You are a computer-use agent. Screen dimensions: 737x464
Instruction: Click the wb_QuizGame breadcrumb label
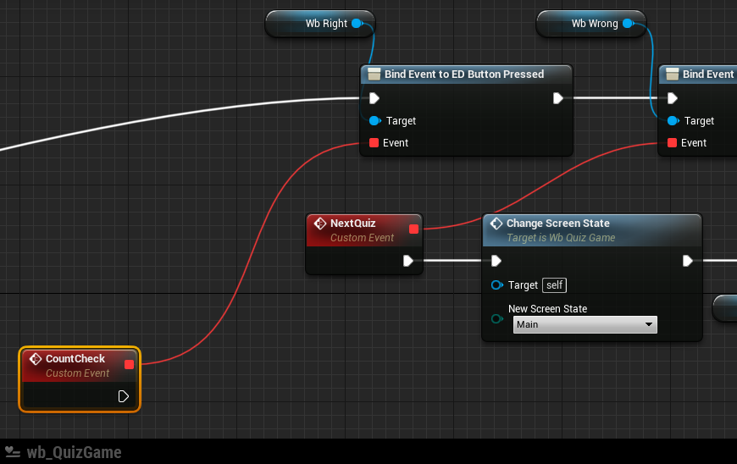74,452
